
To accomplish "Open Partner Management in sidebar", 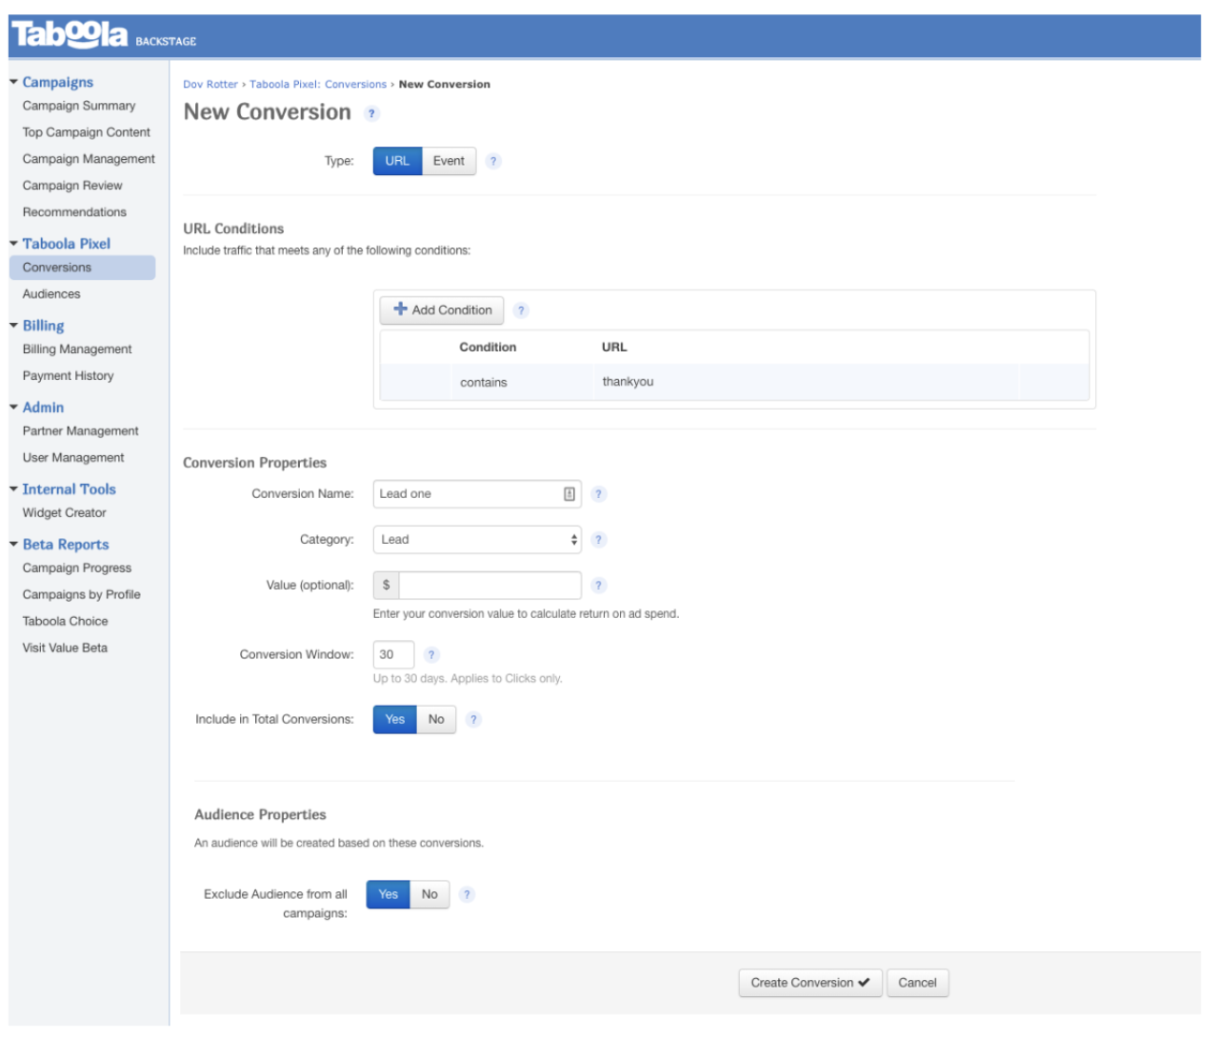I will [x=81, y=431].
